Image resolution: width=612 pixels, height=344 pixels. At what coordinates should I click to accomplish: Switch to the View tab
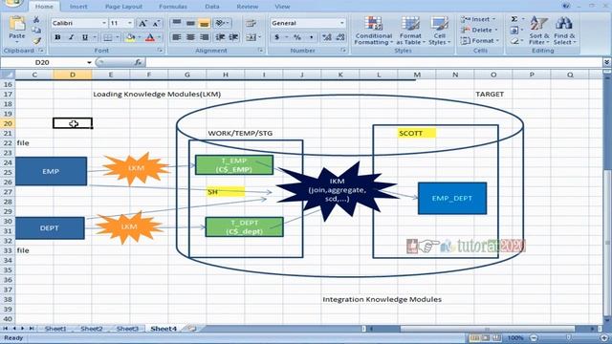coord(282,7)
